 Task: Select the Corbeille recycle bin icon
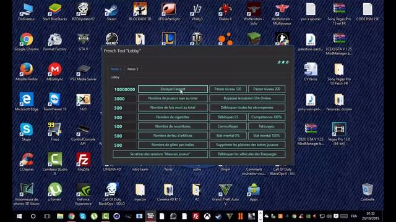point(368,192)
